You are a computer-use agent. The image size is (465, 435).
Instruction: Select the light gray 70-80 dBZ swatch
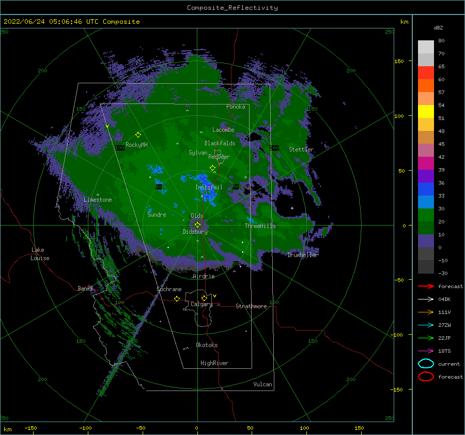[426, 47]
